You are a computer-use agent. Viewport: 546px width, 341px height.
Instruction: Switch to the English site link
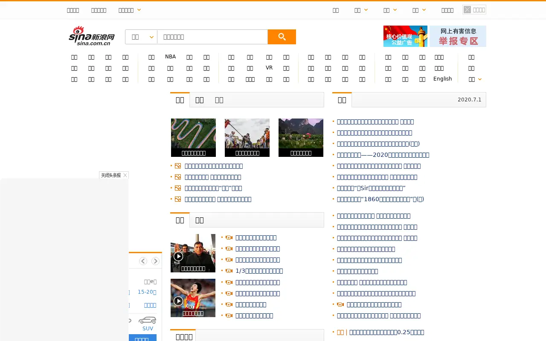point(443,79)
